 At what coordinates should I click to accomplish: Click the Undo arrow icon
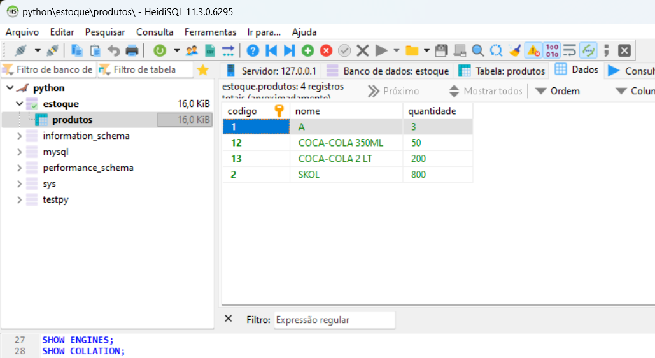(113, 50)
